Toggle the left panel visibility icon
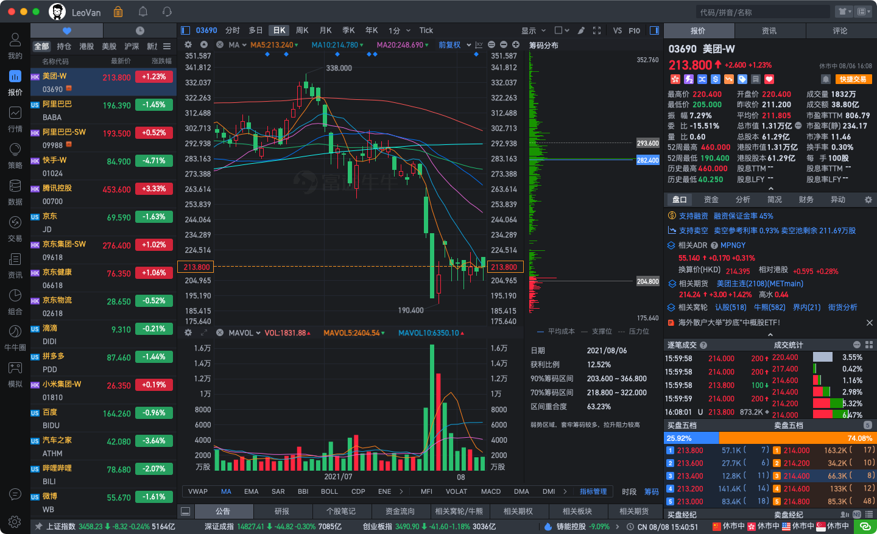 click(x=186, y=30)
